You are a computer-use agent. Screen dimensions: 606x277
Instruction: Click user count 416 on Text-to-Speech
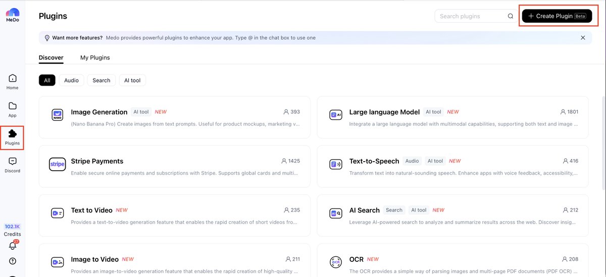coord(570,161)
